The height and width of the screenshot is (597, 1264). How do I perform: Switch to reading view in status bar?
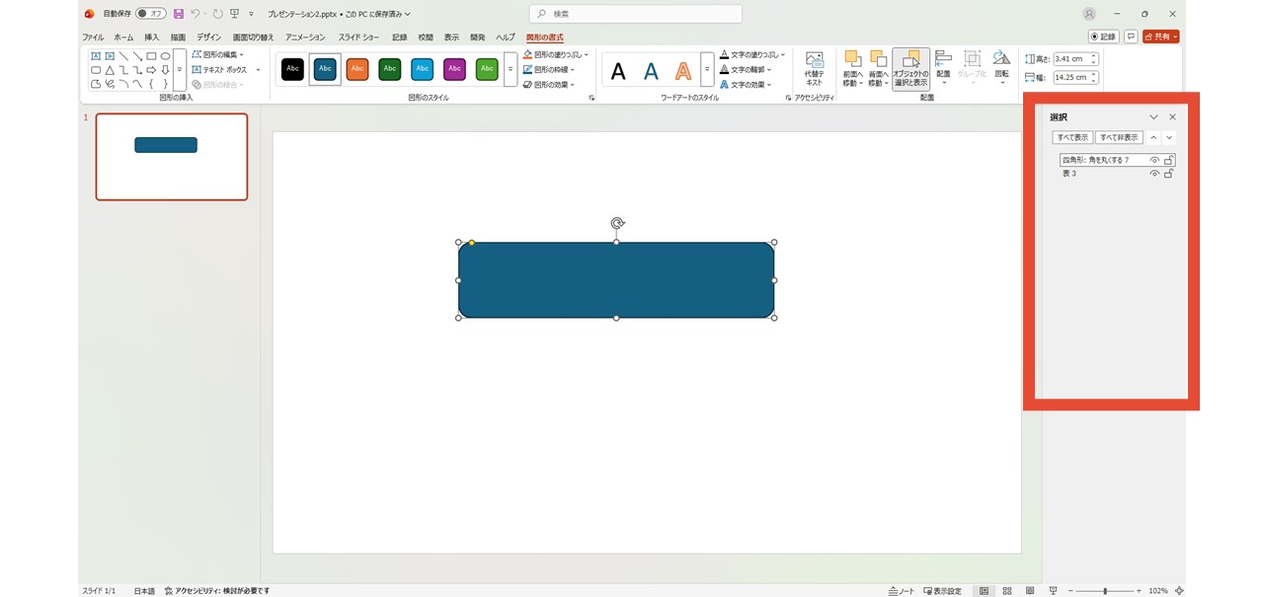[1028, 590]
